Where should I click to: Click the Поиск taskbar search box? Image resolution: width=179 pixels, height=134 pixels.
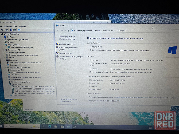click(x=22, y=126)
